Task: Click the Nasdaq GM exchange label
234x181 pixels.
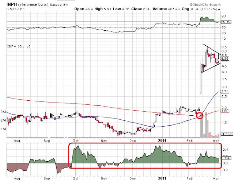Action: click(59, 5)
